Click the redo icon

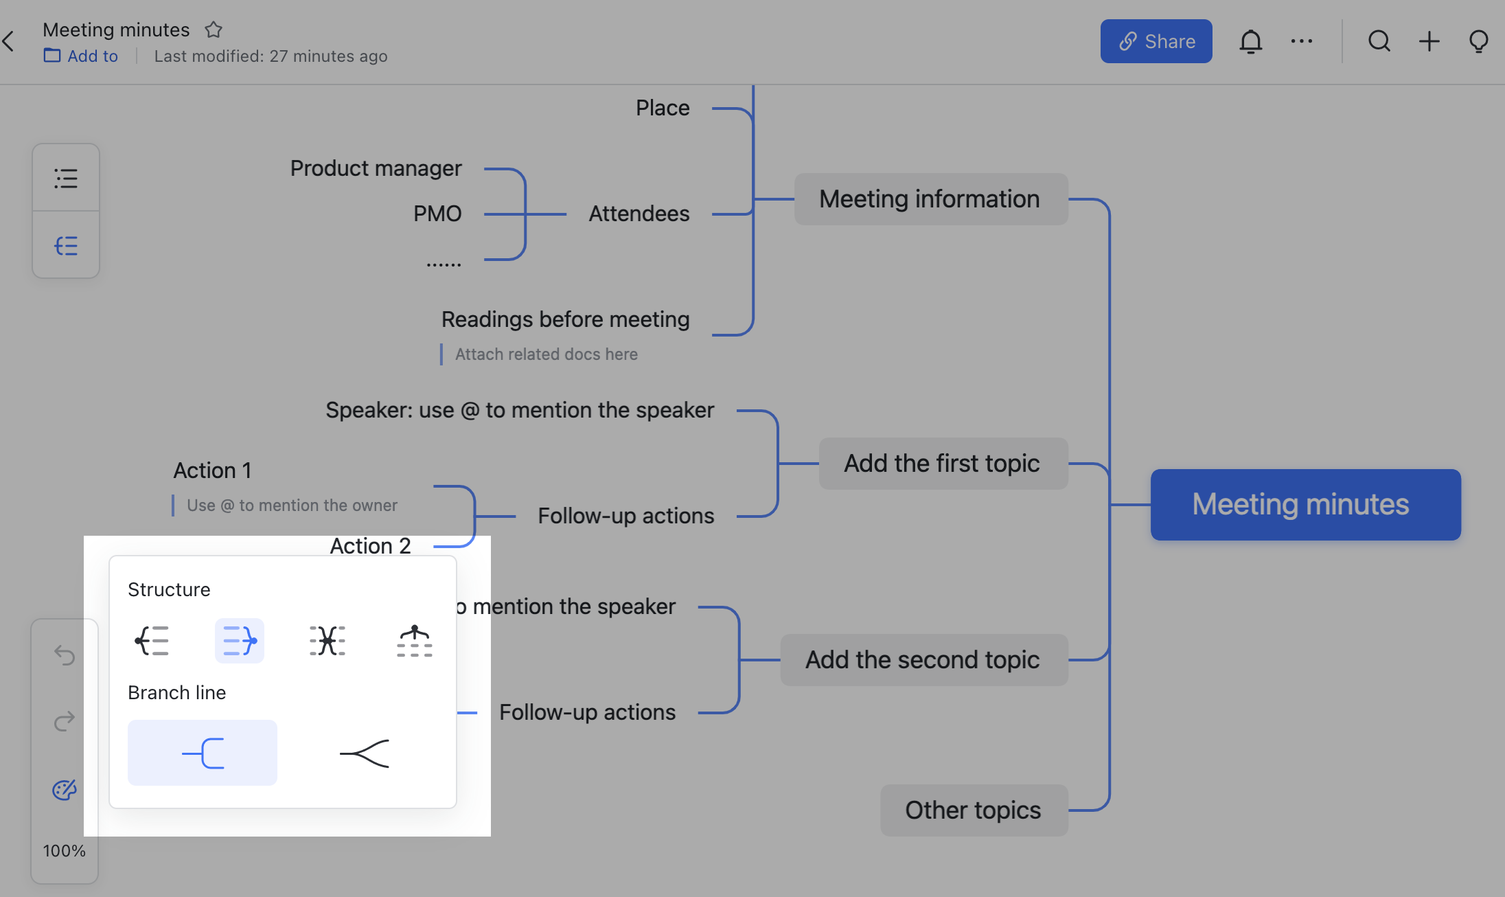click(64, 722)
